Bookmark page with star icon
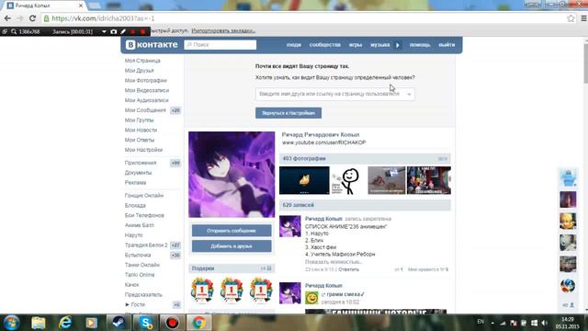588x331 pixels. pos(571,18)
